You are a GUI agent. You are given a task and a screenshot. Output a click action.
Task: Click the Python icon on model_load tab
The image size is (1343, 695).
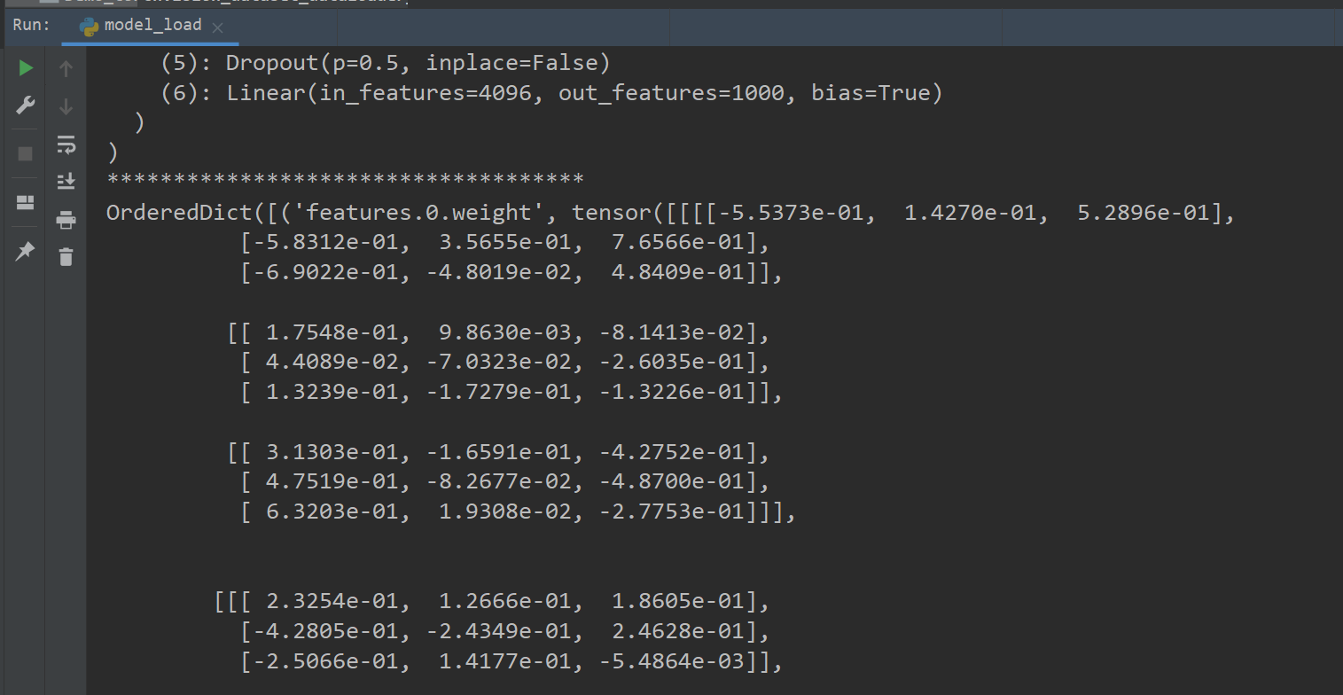click(89, 26)
